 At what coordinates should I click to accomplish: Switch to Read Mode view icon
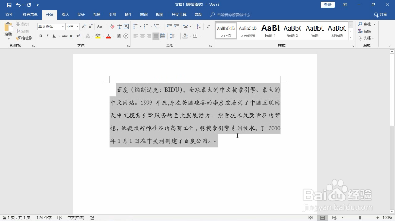311,217
